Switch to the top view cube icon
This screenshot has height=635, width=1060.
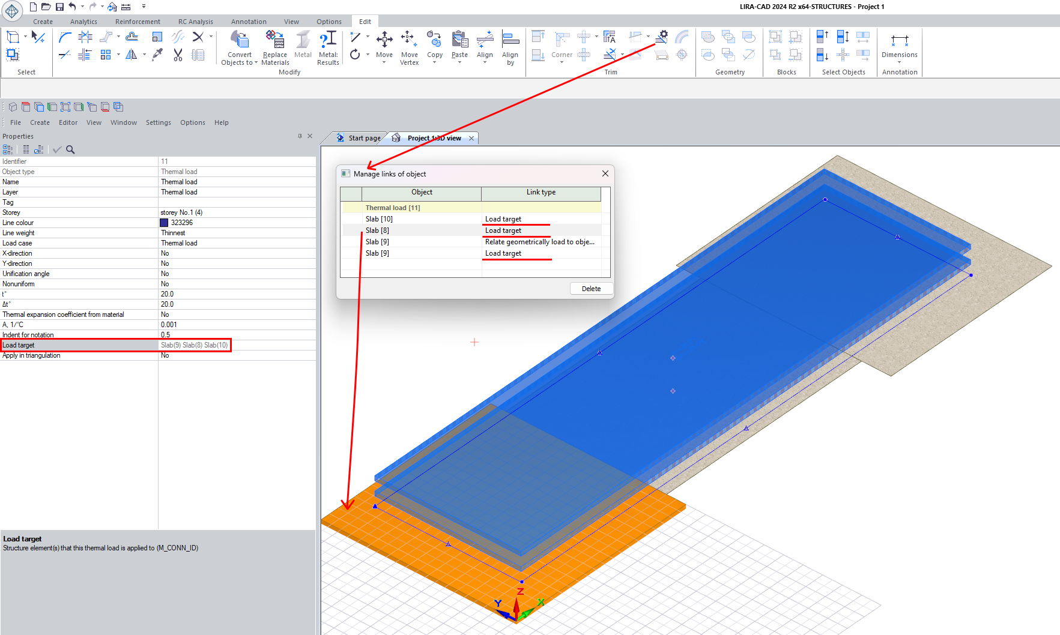click(x=26, y=107)
